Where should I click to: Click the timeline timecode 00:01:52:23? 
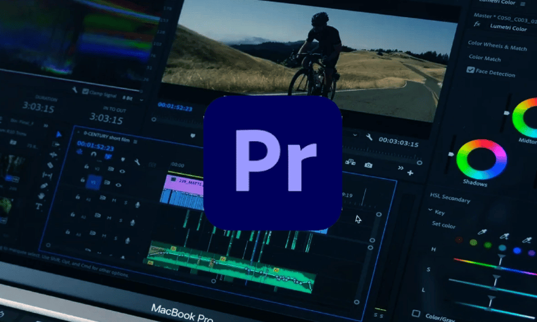point(96,146)
